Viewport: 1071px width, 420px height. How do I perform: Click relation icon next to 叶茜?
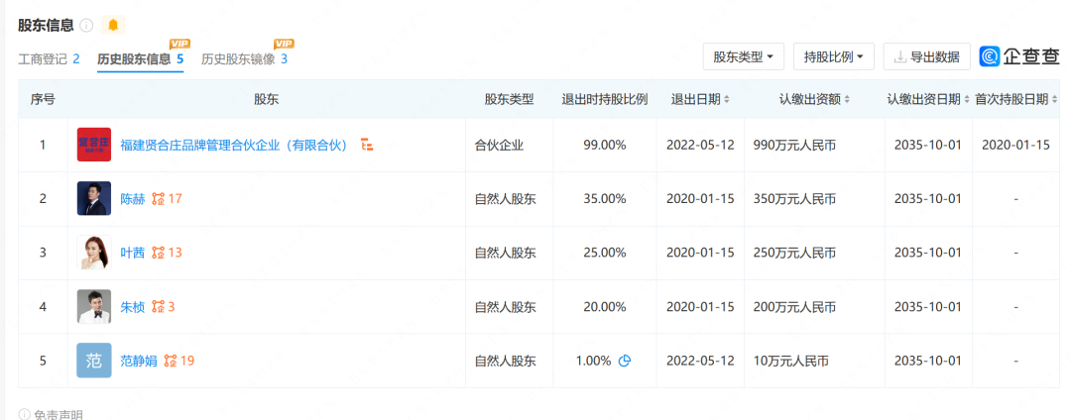pyautogui.click(x=158, y=253)
